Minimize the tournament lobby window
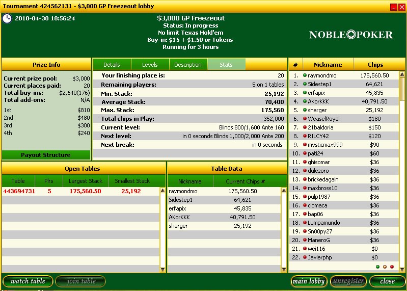The image size is (407, 291). (x=394, y=7)
